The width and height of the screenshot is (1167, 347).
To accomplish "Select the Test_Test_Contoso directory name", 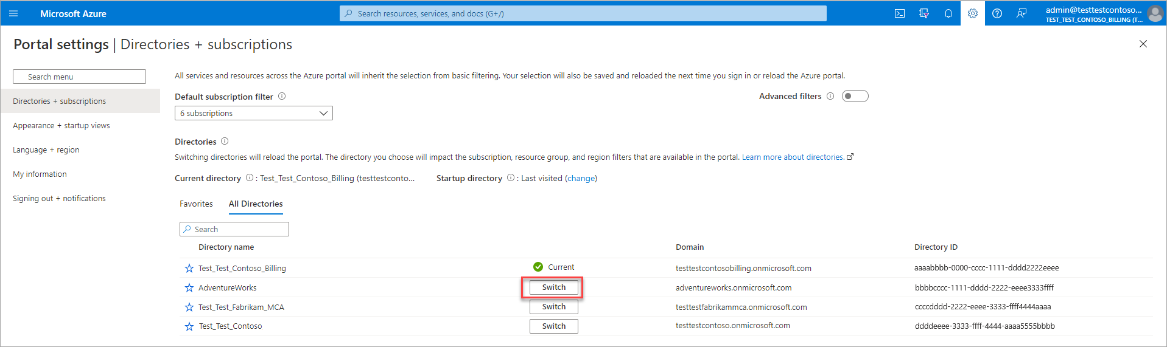I will (230, 326).
